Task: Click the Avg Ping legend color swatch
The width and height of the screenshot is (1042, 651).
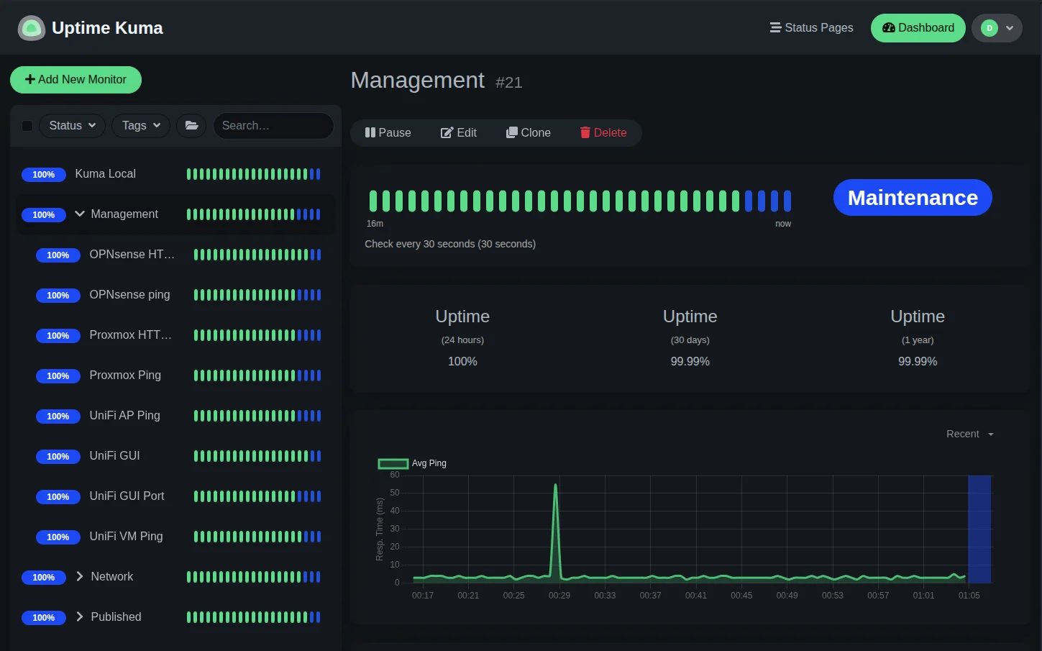Action: (x=393, y=463)
